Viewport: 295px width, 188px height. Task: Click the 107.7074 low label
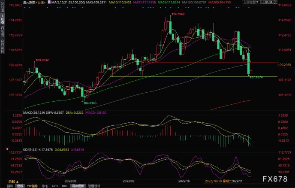pos(256,77)
